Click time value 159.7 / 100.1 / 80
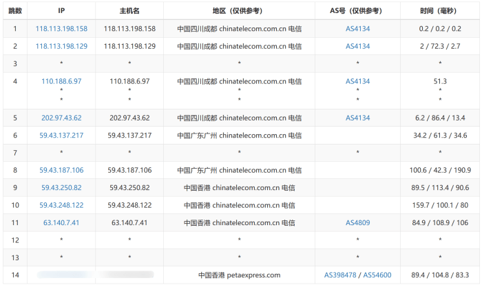Viewport: 482px width, 285px height. point(440,205)
